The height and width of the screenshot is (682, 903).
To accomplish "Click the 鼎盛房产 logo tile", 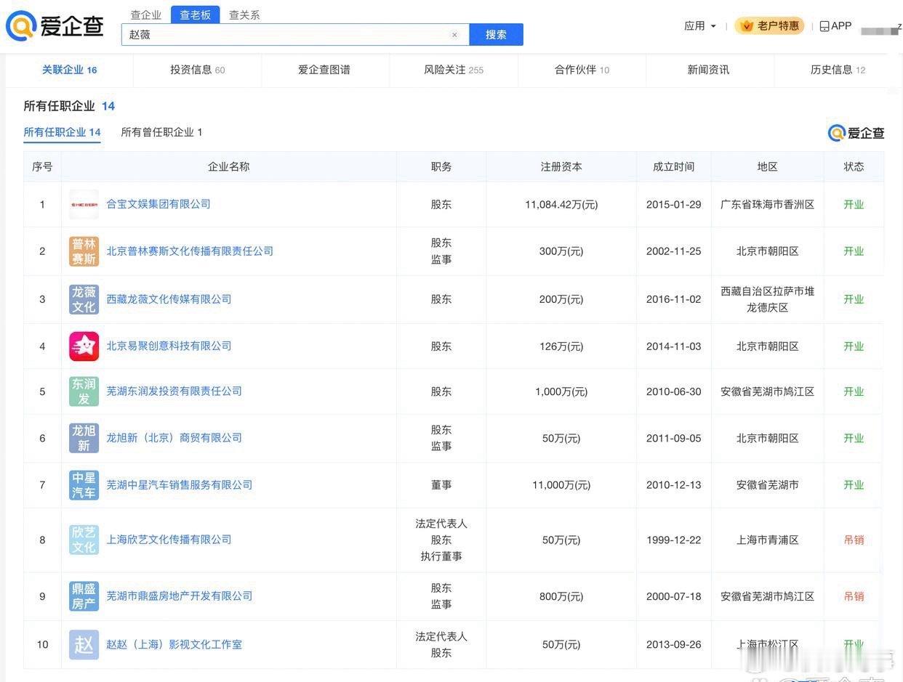I will pos(84,596).
